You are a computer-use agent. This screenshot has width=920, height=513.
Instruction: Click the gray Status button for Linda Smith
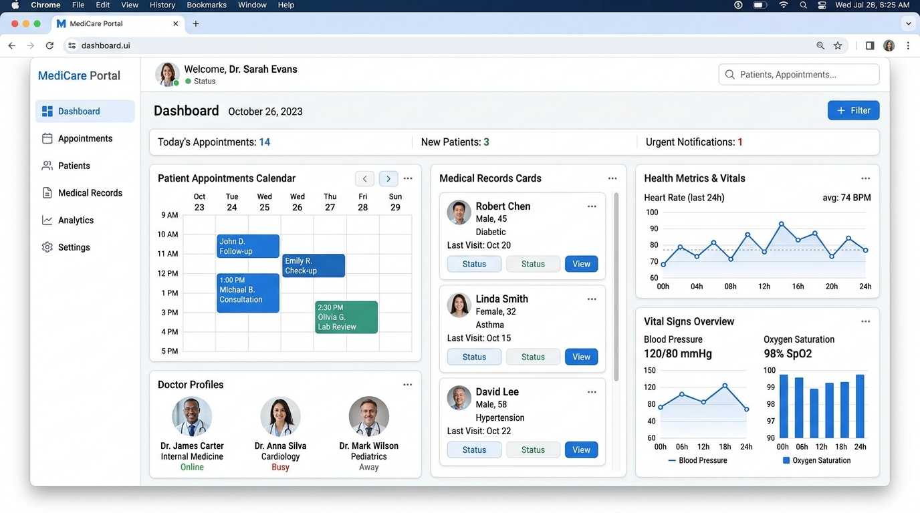(533, 357)
